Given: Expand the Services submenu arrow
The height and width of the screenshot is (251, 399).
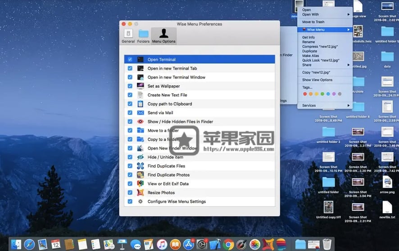Looking at the screenshot, I should tap(349, 105).
